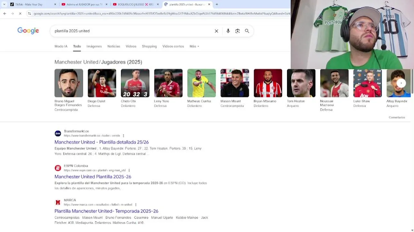Screen dimensions: 414x232
Task: Click the MARCA source name
Action: [x=70, y=200]
